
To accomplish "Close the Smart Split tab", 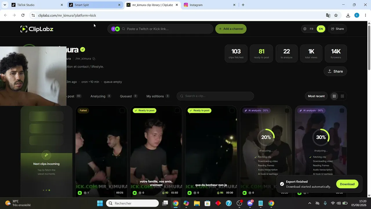I will tap(119, 5).
